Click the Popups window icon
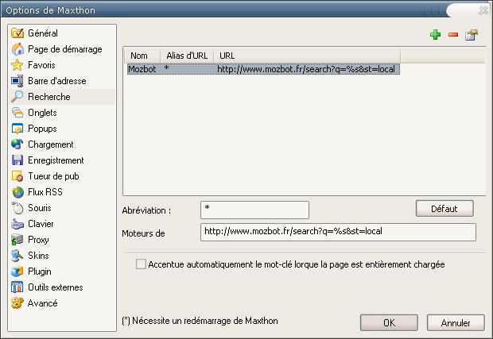The width and height of the screenshot is (493, 339). click(17, 129)
